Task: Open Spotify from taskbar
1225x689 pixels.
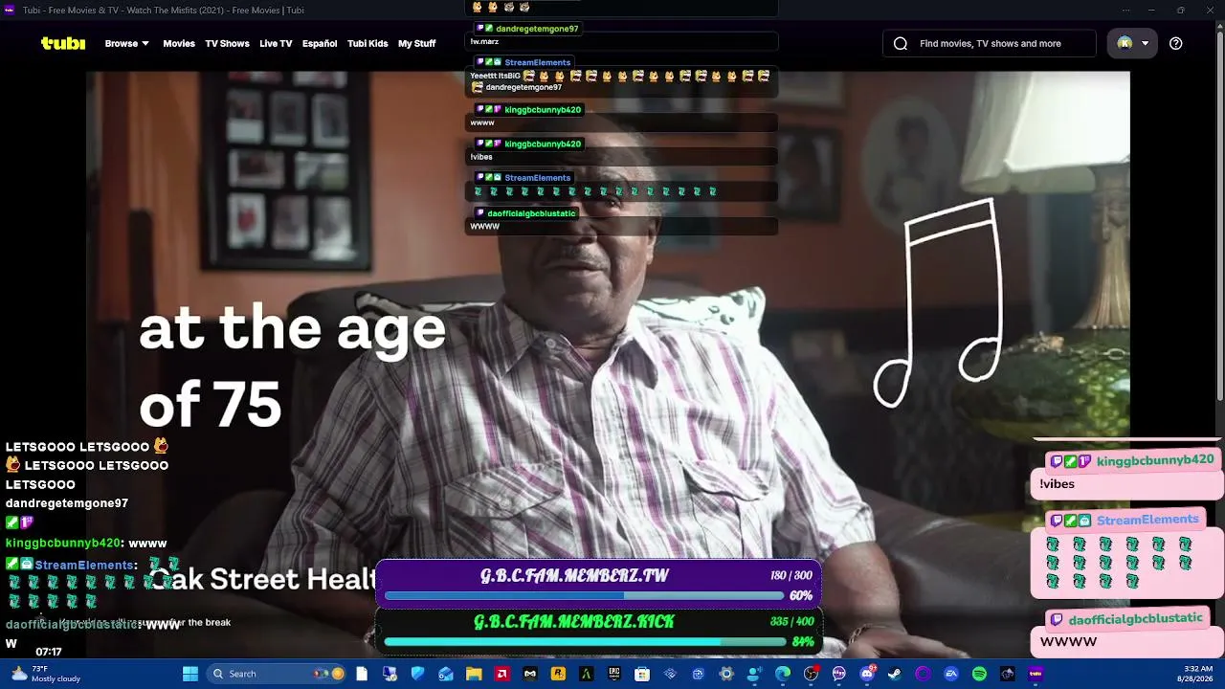Action: [979, 674]
